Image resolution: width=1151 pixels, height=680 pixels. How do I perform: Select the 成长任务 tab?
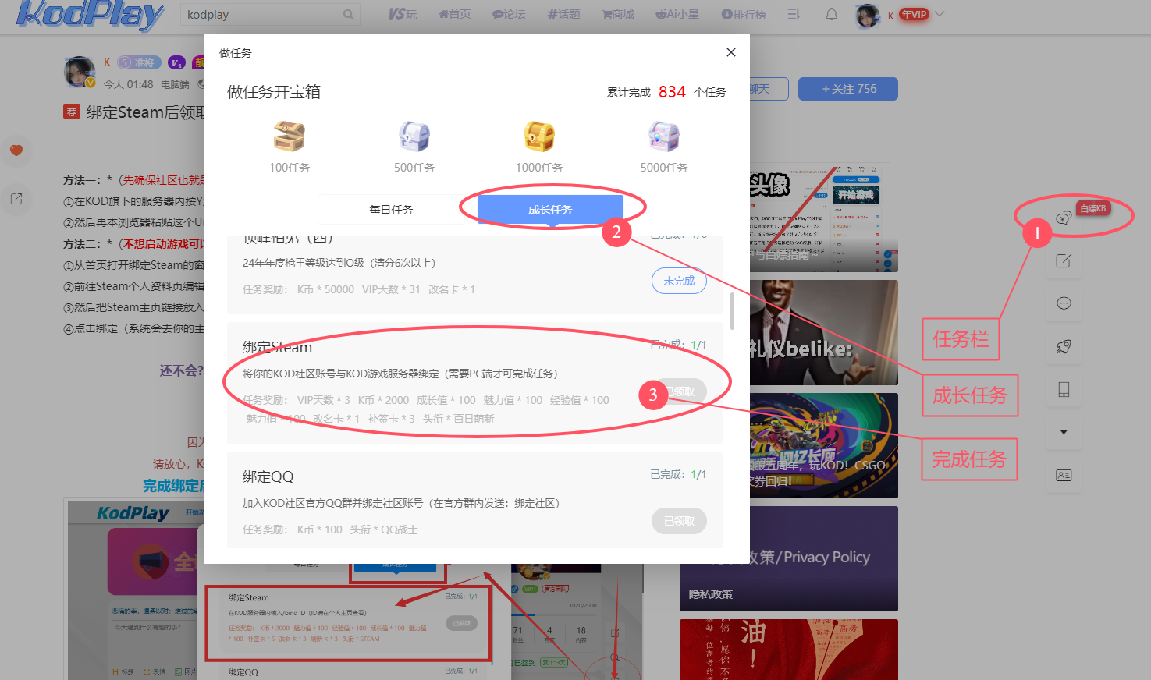pyautogui.click(x=549, y=210)
